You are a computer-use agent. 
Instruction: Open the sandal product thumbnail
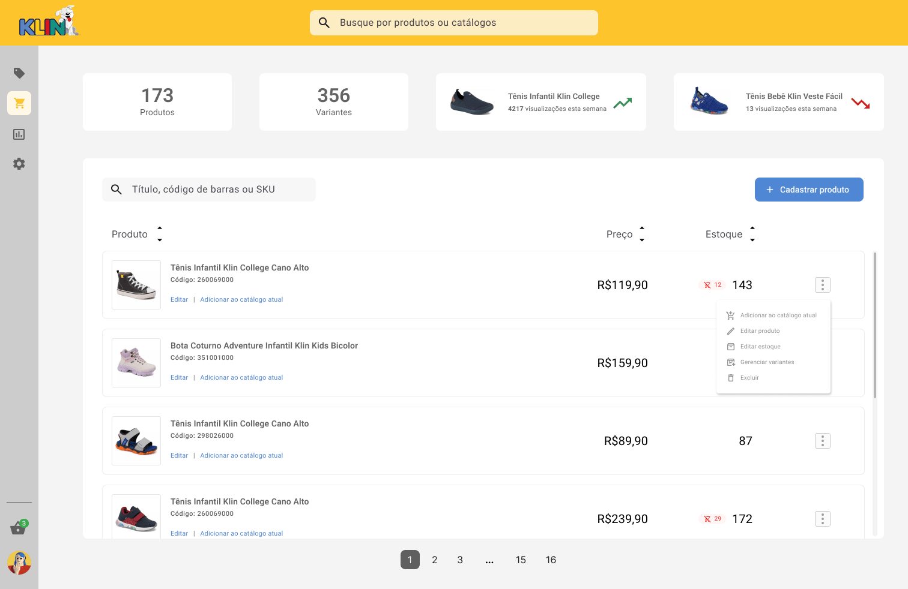[x=136, y=441]
